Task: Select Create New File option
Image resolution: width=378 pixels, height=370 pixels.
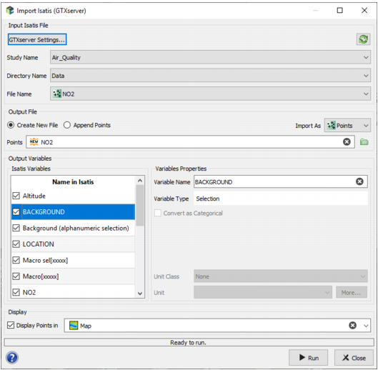Action: [33, 125]
